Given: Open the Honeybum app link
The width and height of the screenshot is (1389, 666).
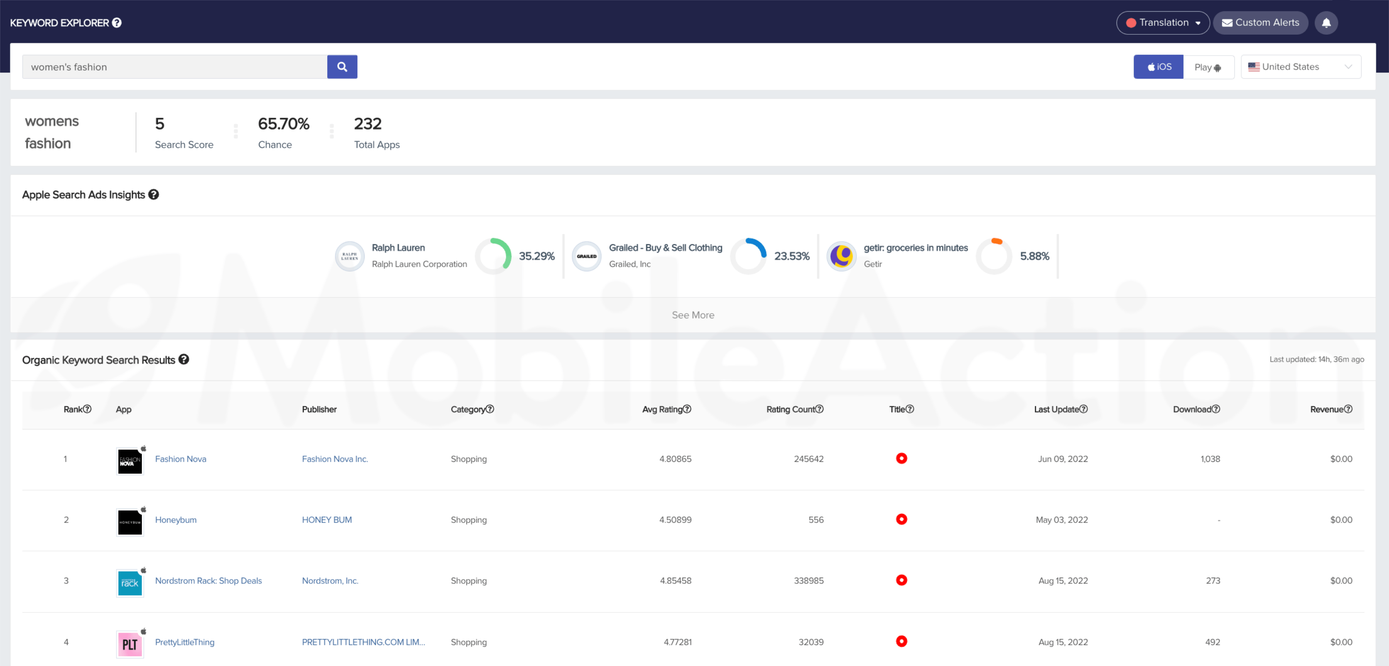Looking at the screenshot, I should click(176, 520).
